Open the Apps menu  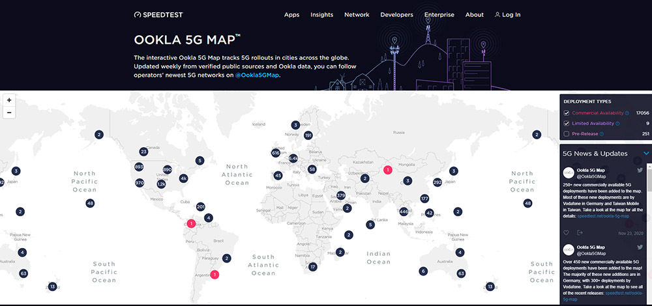pos(291,15)
